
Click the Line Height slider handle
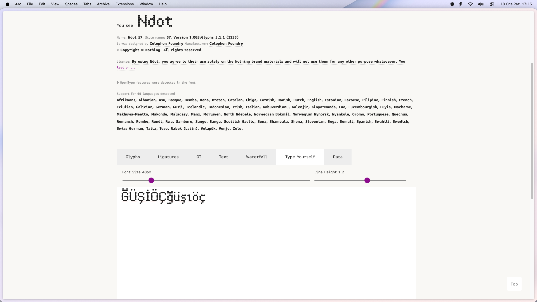(367, 181)
